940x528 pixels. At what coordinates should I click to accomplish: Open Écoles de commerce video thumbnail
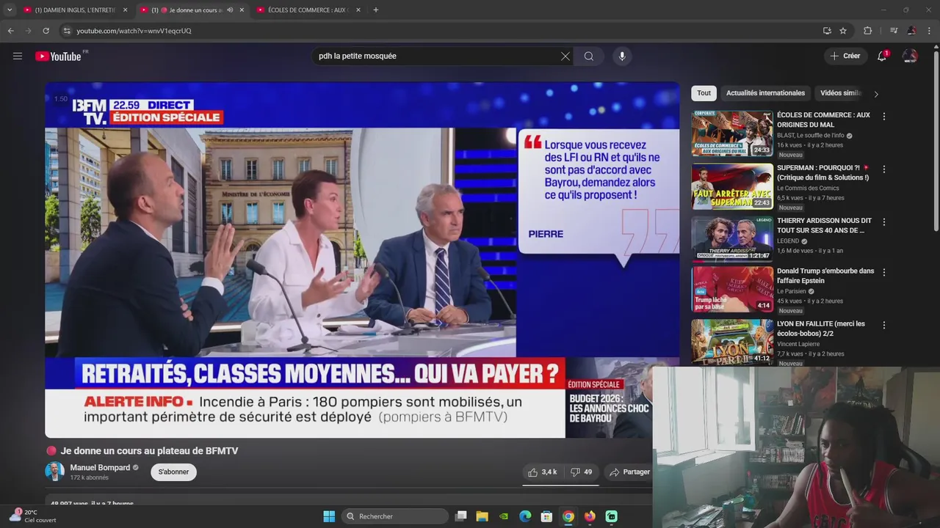pyautogui.click(x=732, y=133)
